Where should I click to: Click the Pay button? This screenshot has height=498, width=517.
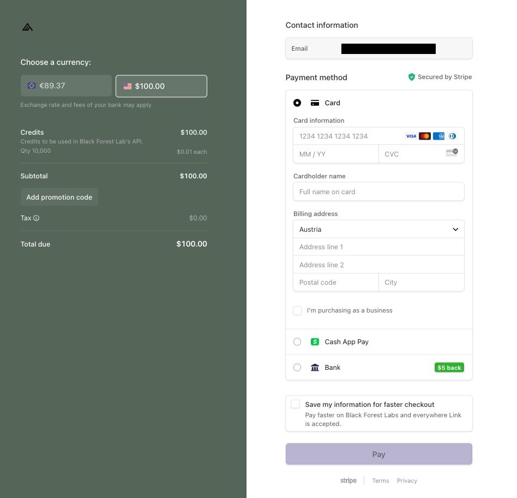[x=379, y=454]
